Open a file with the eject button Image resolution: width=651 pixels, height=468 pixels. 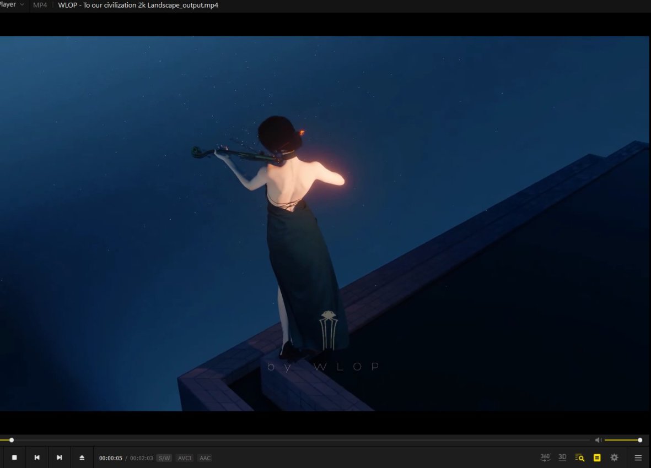click(x=82, y=457)
